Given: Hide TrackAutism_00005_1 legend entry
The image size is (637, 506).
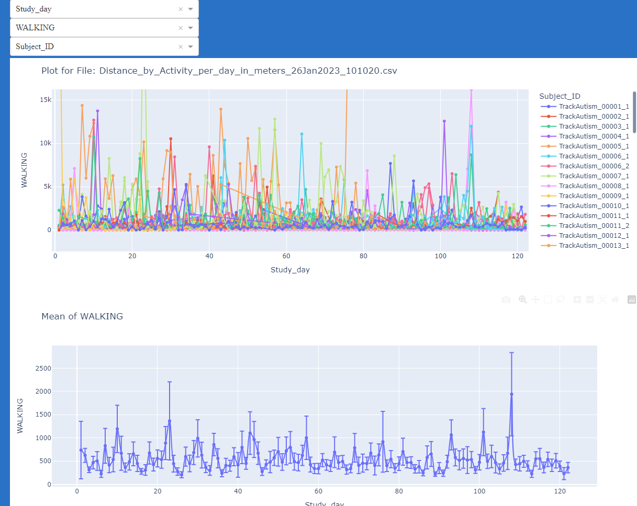Looking at the screenshot, I should point(594,146).
